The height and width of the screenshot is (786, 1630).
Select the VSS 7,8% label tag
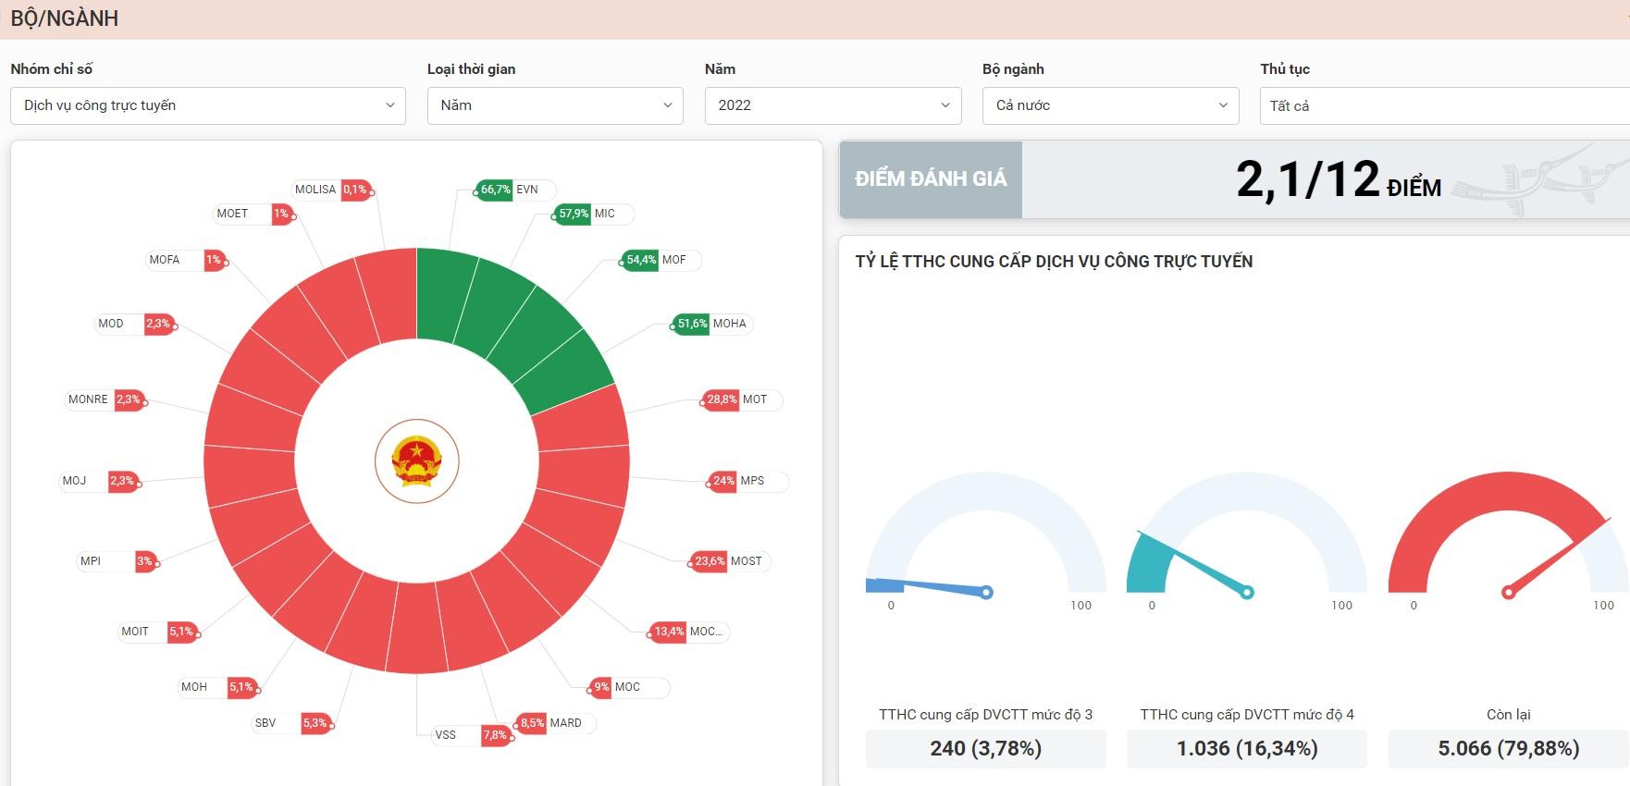click(x=471, y=735)
